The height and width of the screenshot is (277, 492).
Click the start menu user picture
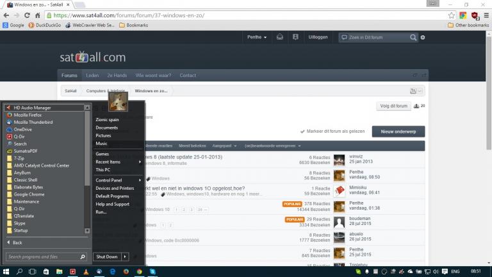[118, 101]
